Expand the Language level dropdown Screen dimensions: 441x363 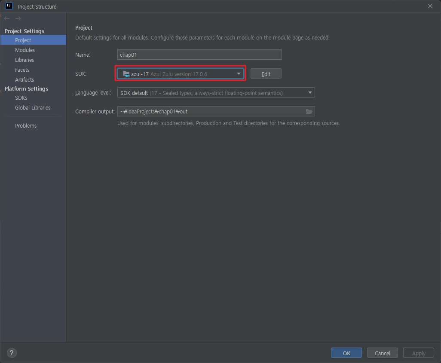click(x=310, y=92)
